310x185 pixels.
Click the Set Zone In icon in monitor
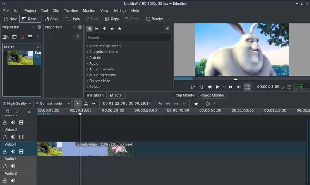click(193, 87)
